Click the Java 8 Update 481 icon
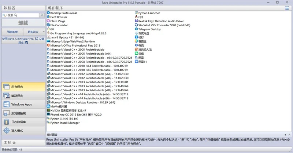The height and width of the screenshot is (153, 293). [48, 37]
